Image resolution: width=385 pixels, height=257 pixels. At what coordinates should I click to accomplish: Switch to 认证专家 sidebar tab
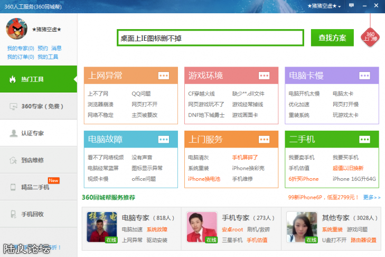pos(39,133)
